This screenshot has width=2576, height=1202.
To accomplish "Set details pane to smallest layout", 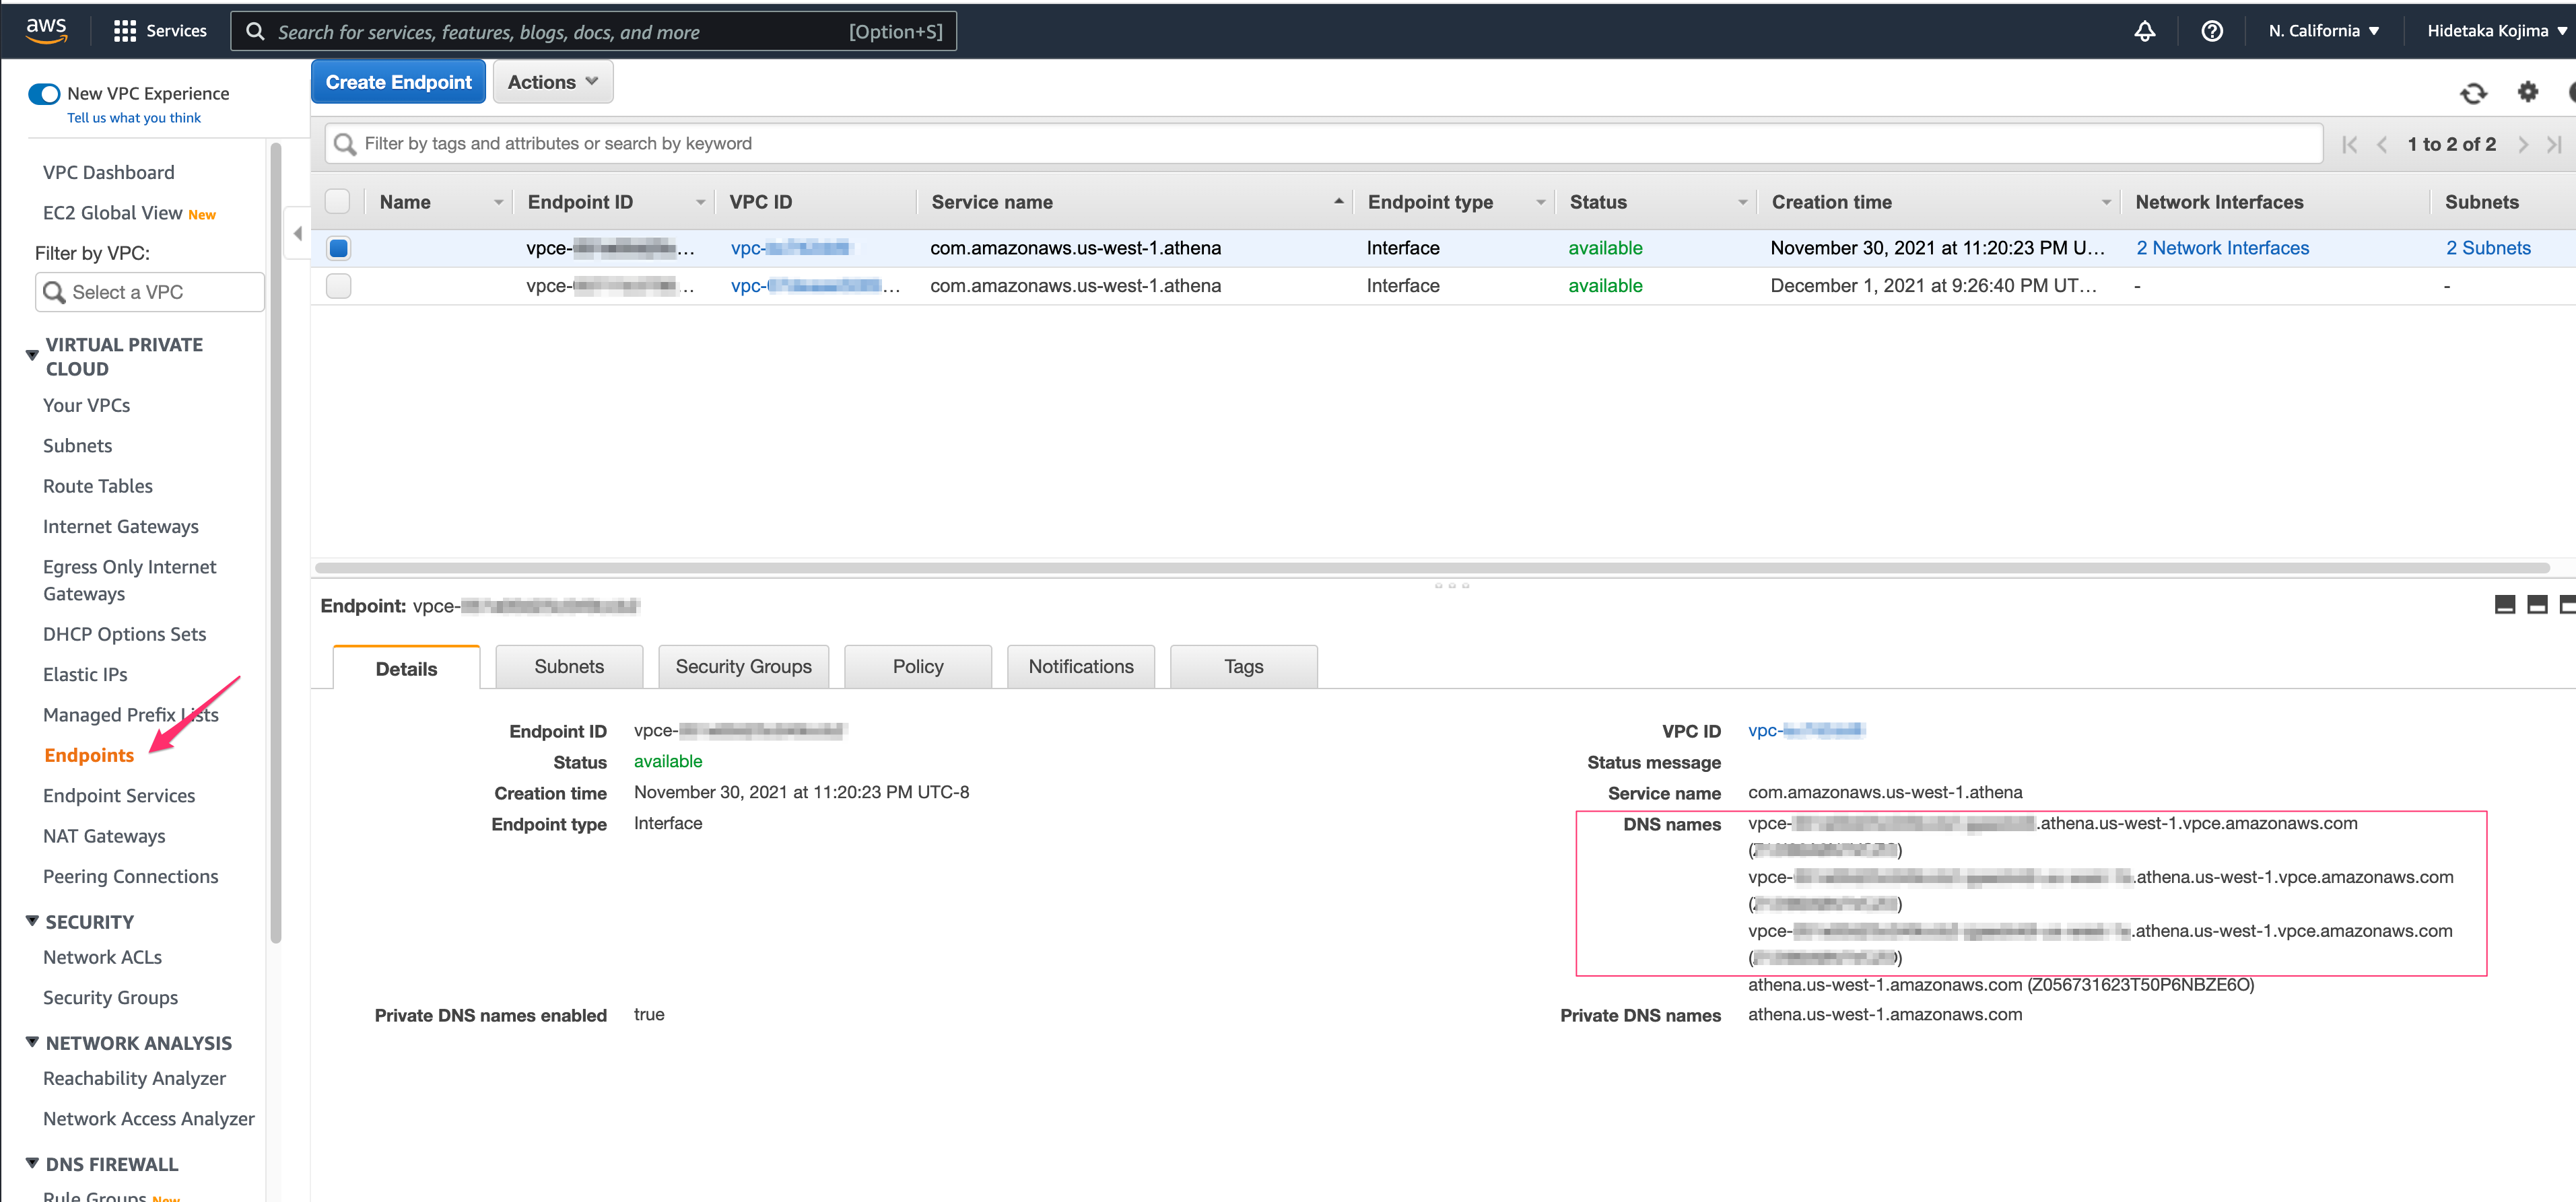I will coord(2504,604).
